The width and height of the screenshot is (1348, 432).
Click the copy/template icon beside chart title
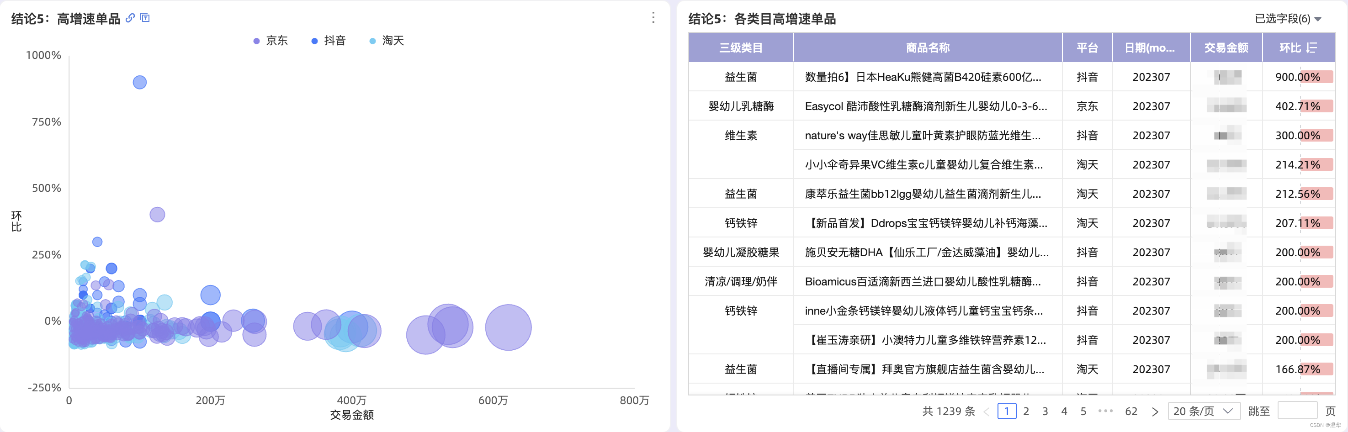[x=145, y=18]
